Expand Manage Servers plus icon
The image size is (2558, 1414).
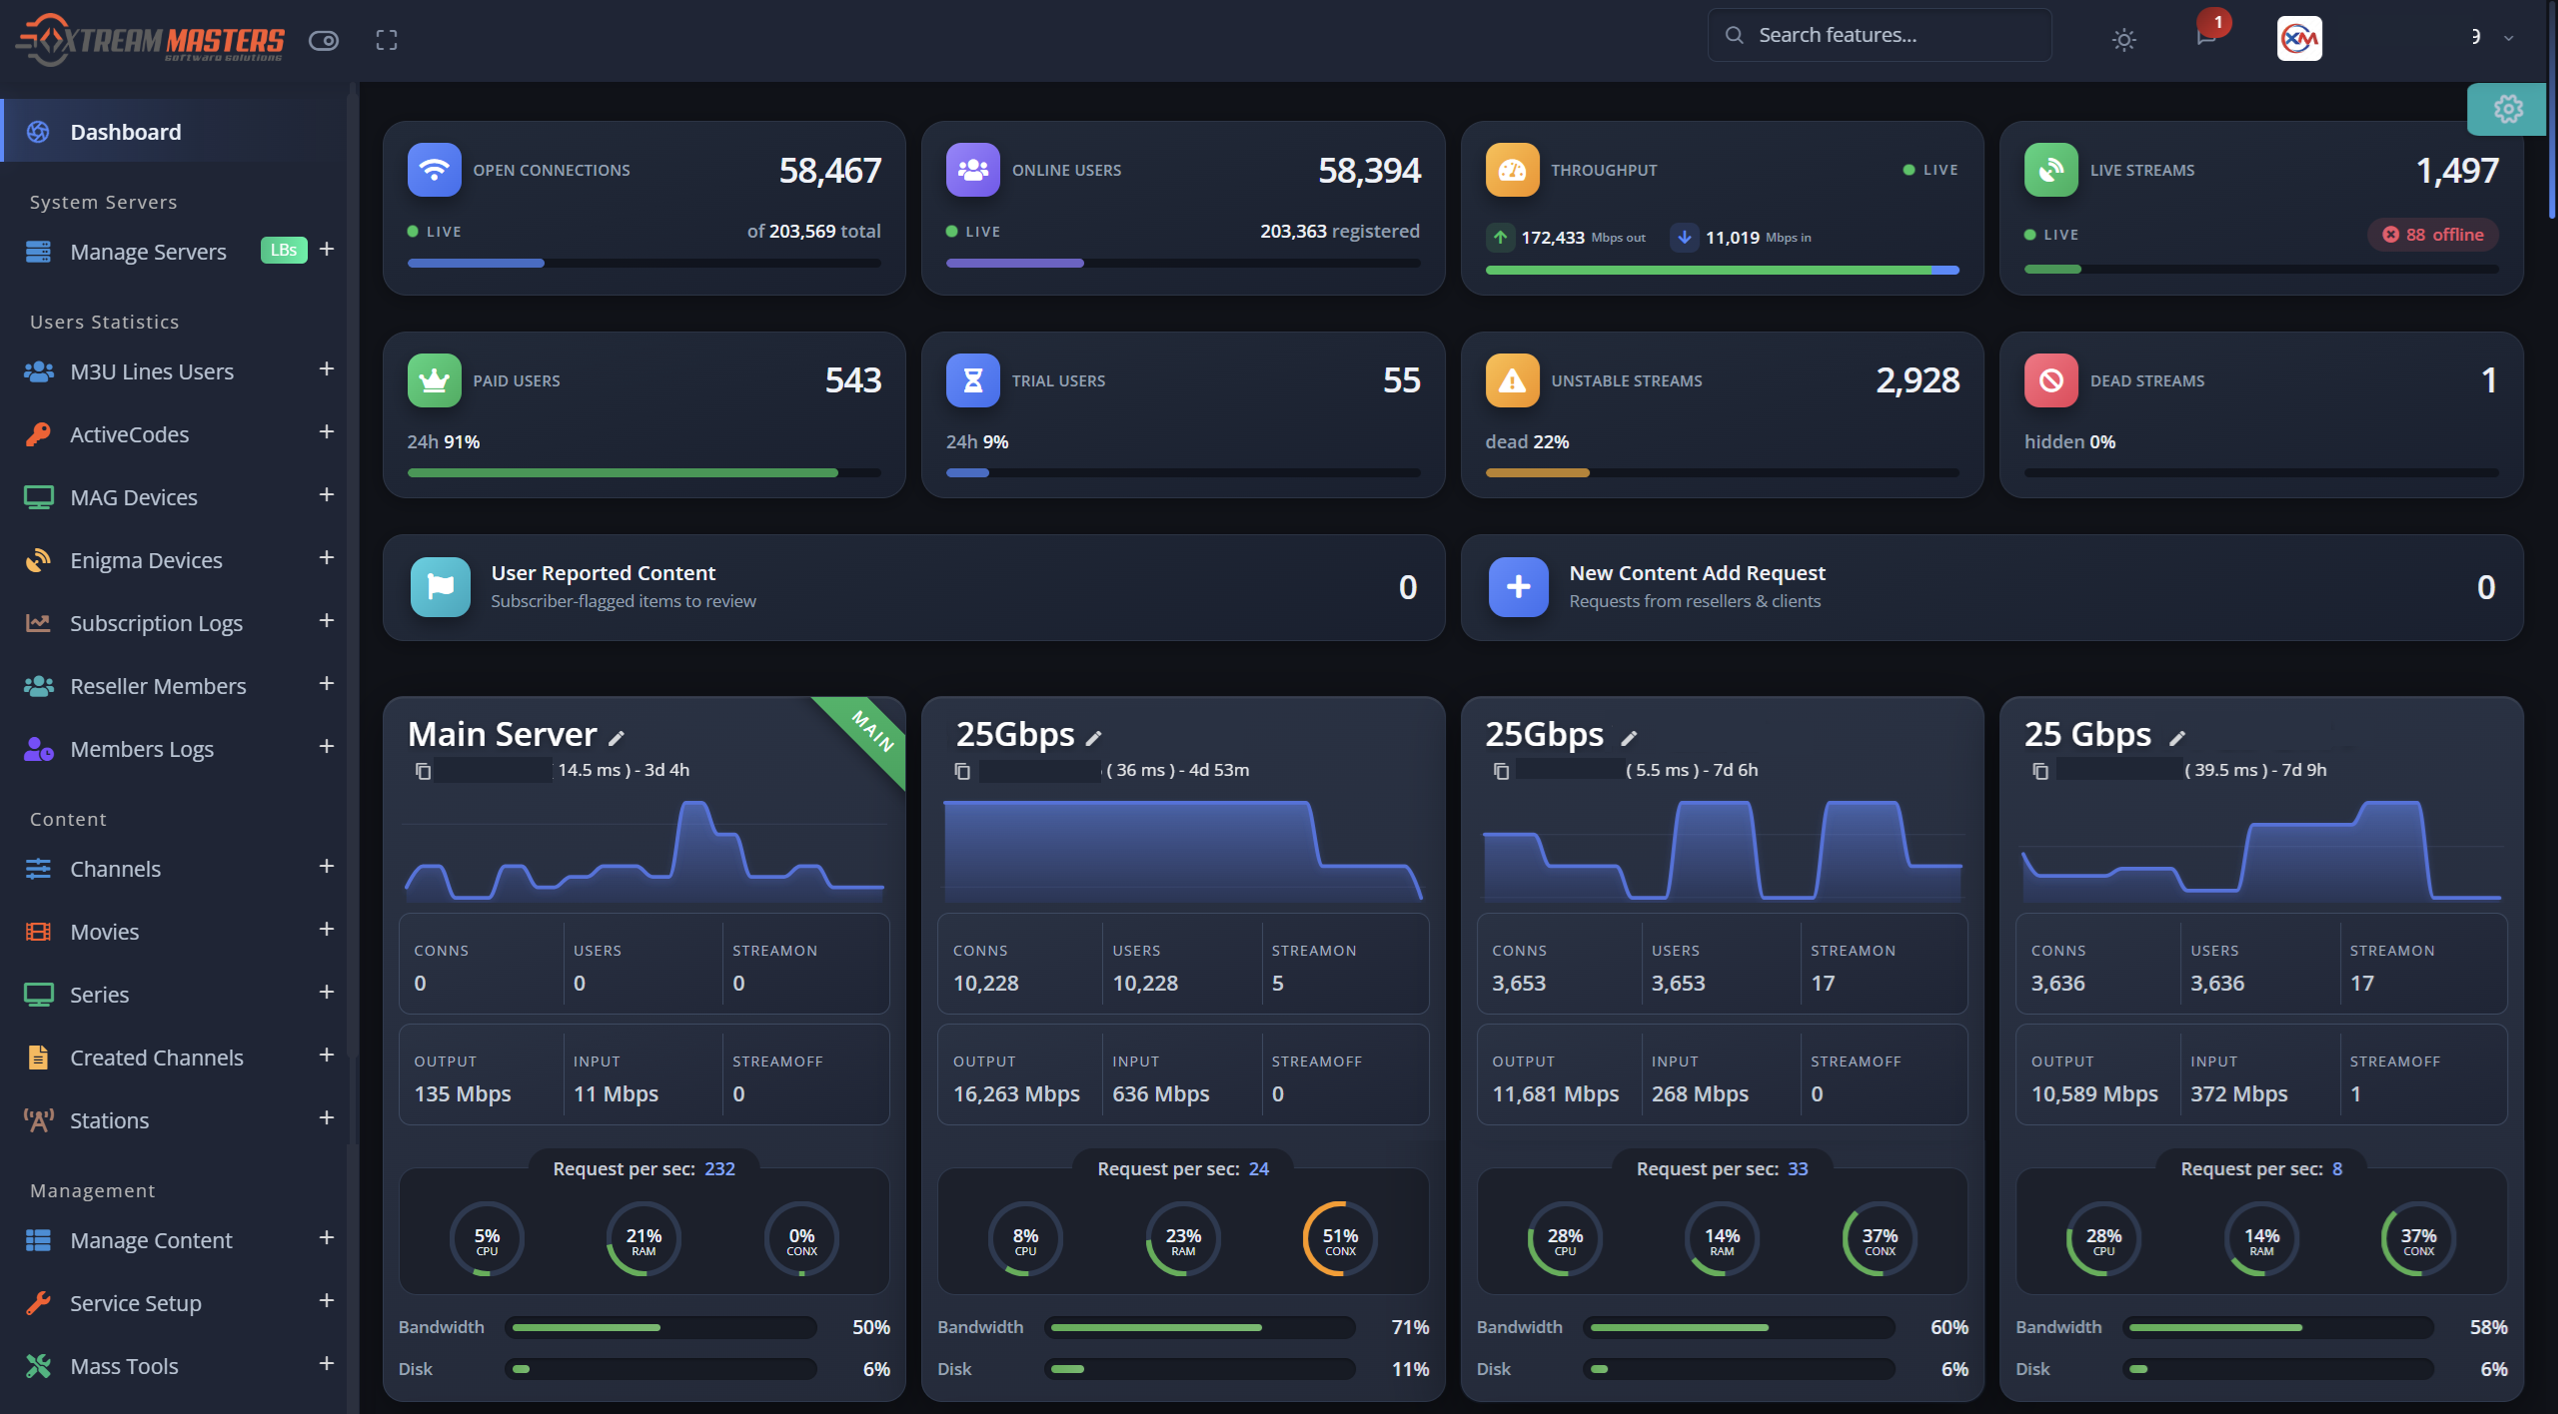tap(327, 249)
